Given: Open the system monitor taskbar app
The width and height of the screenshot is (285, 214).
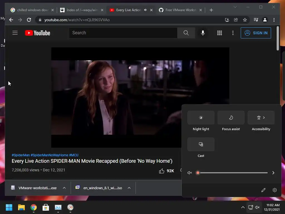Looking at the screenshot, I should [x=58, y=207].
